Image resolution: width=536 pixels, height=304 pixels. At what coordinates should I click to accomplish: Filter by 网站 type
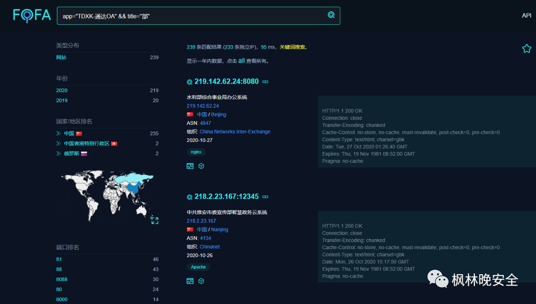pyautogui.click(x=61, y=57)
